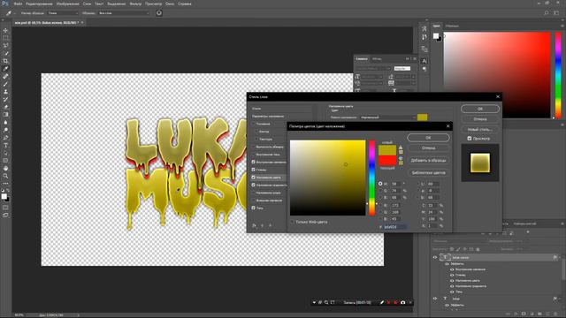Image resolution: width=566 pixels, height=318 pixels.
Task: Open the Фильтр menu
Action: pos(135,4)
